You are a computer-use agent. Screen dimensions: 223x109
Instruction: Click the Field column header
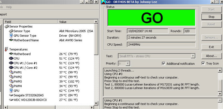pos(31,22)
